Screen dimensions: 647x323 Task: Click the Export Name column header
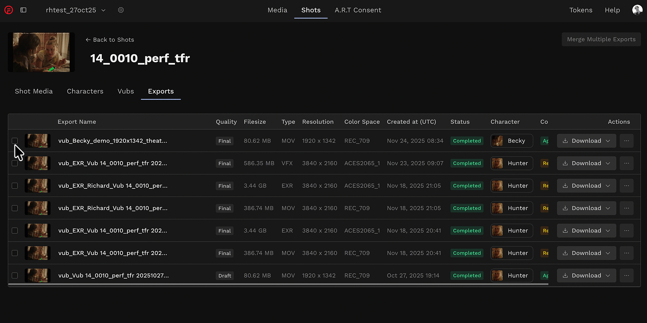[77, 122]
